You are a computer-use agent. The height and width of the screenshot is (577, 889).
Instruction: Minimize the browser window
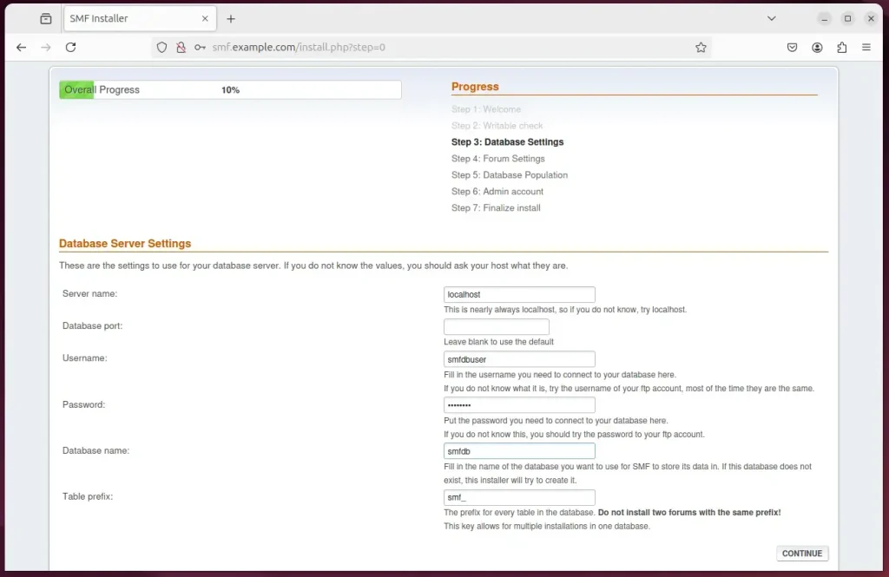coord(825,19)
